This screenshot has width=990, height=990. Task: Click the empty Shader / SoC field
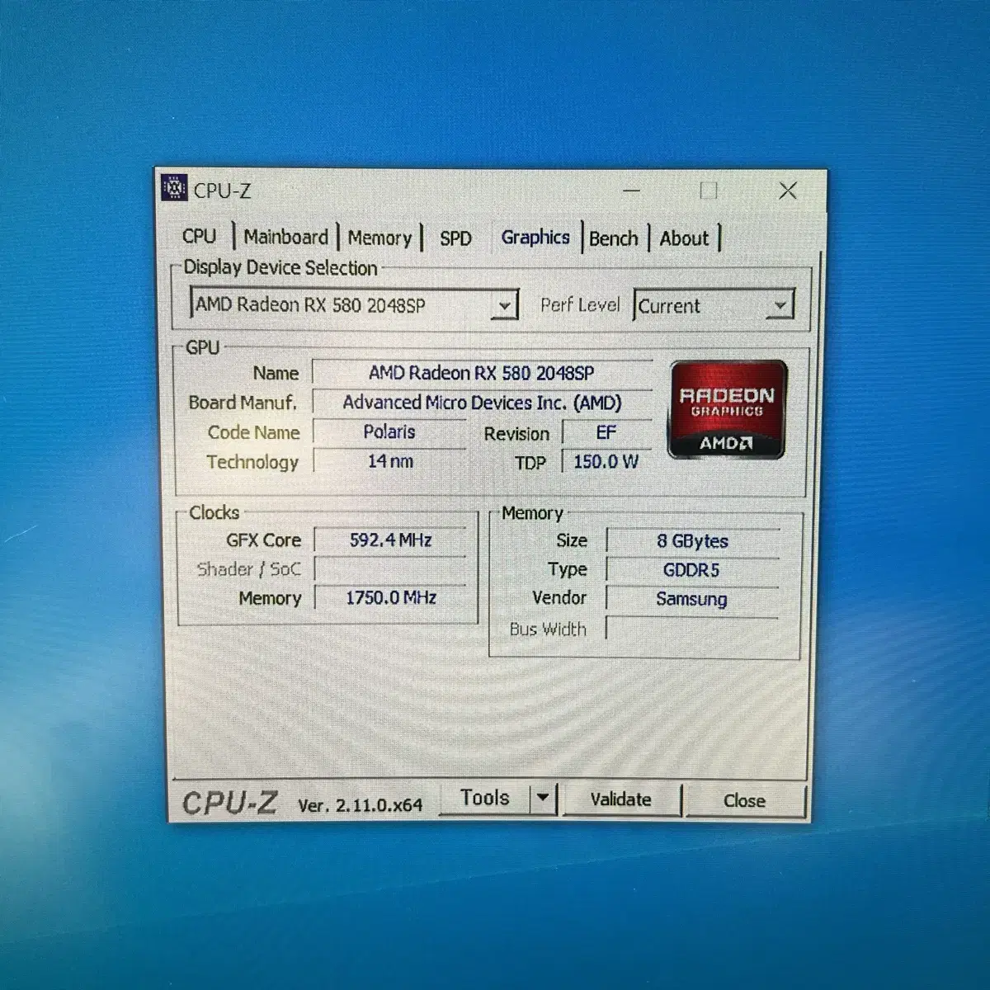[x=390, y=569]
